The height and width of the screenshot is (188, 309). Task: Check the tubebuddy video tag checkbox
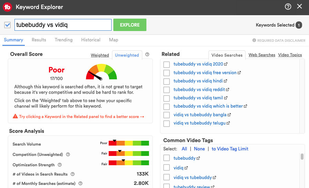click(166, 158)
